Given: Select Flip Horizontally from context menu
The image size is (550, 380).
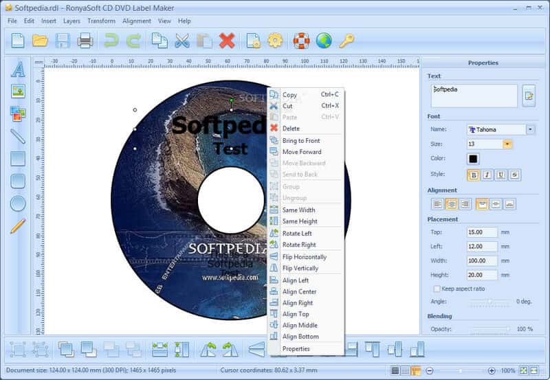Looking at the screenshot, I should pos(304,257).
